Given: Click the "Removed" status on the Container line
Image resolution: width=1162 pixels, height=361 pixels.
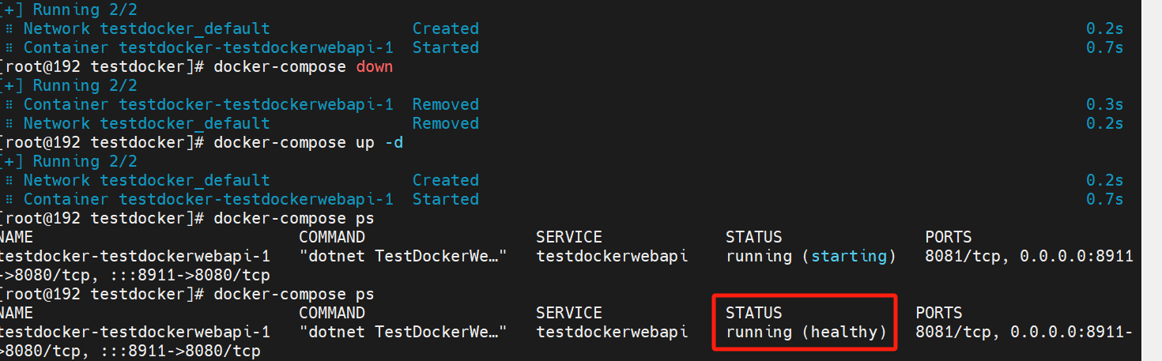Looking at the screenshot, I should 445,104.
